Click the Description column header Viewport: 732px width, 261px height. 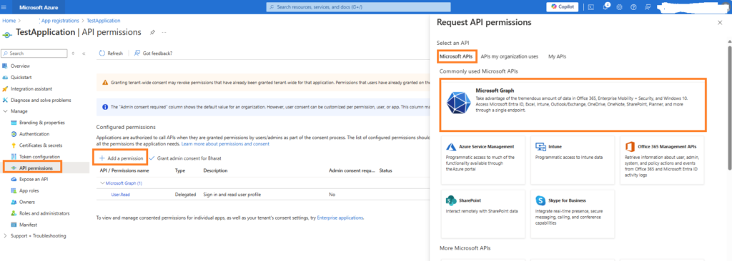click(215, 170)
